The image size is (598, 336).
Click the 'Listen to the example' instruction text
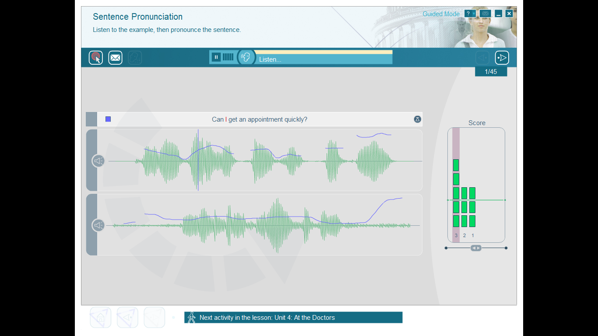167,30
